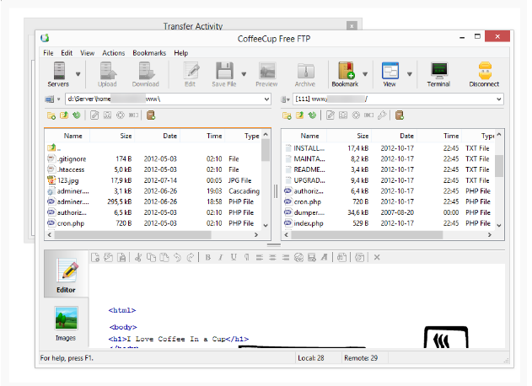The image size is (532, 386).
Task: Open the Edit menu
Action: pos(67,53)
